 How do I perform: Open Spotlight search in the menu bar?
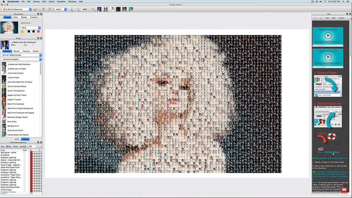click(343, 1)
